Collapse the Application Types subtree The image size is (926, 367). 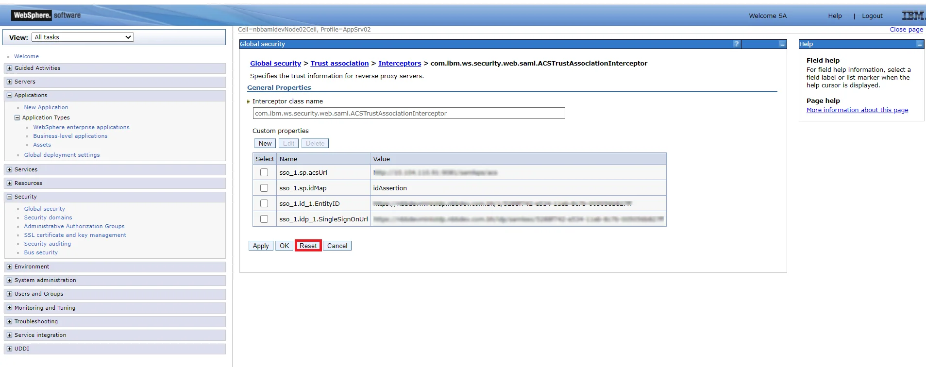(17, 117)
